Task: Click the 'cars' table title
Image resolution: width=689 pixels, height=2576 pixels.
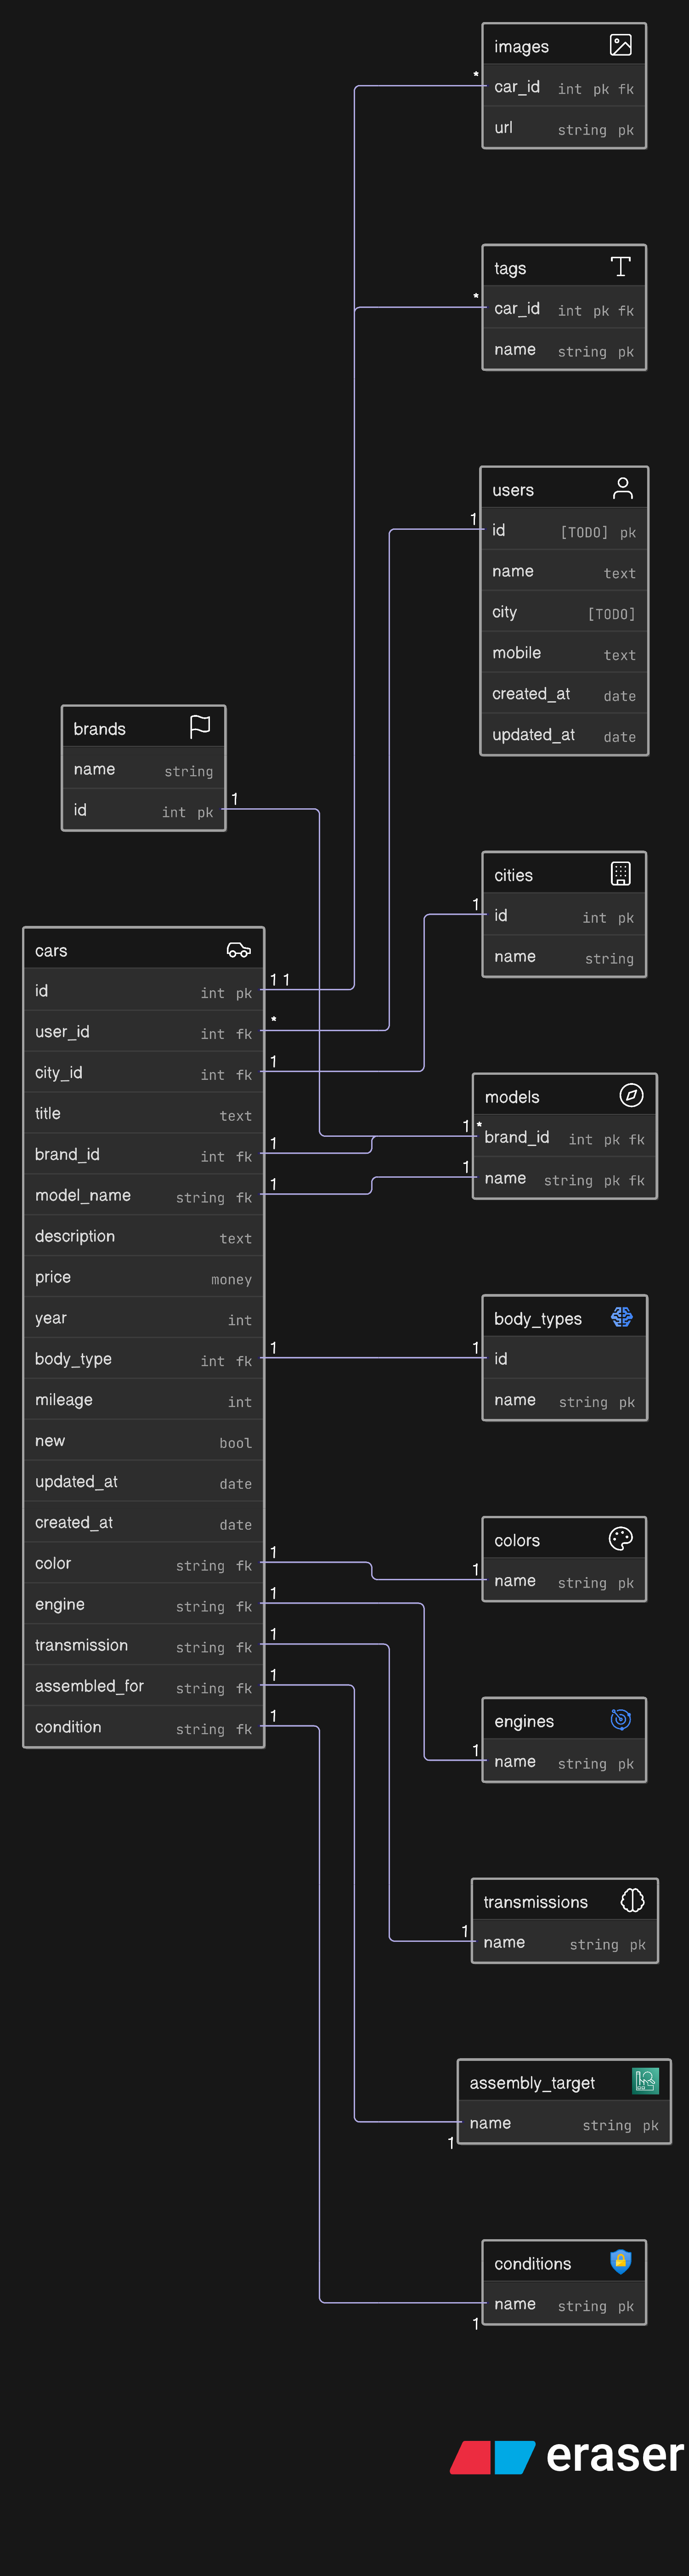Action: [x=51, y=951]
